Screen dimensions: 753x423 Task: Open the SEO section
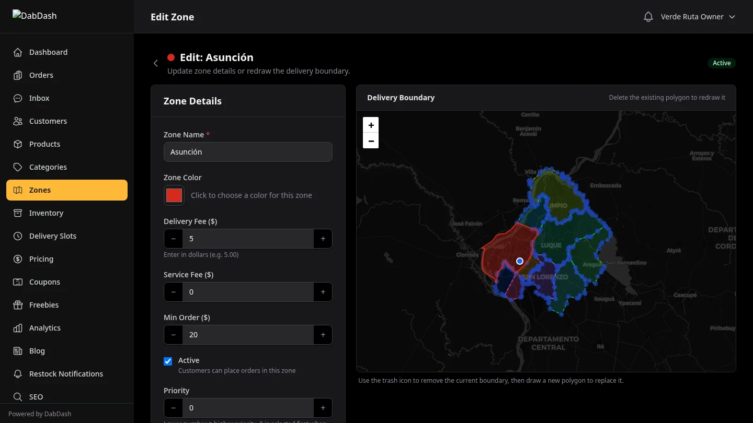tap(36, 397)
